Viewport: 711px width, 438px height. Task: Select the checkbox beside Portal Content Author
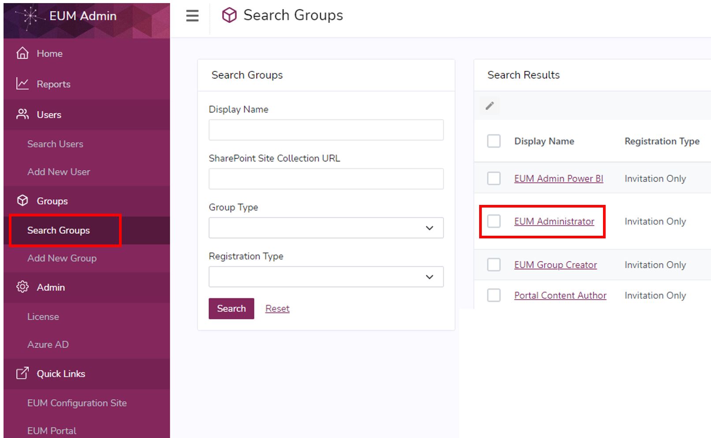[x=493, y=295]
